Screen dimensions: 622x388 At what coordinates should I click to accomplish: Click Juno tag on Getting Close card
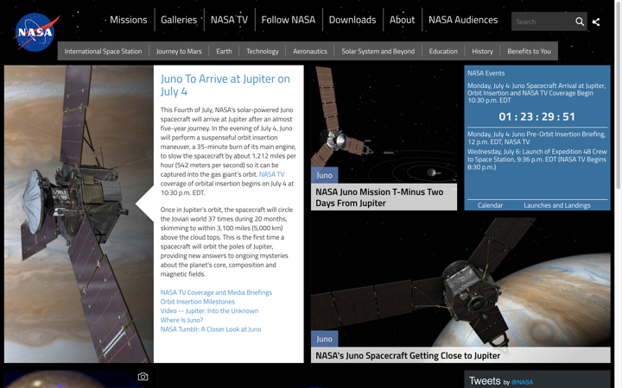click(x=324, y=339)
